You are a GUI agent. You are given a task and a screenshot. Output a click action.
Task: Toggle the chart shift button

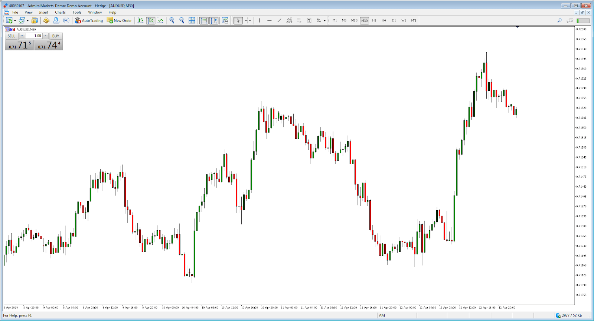click(214, 20)
